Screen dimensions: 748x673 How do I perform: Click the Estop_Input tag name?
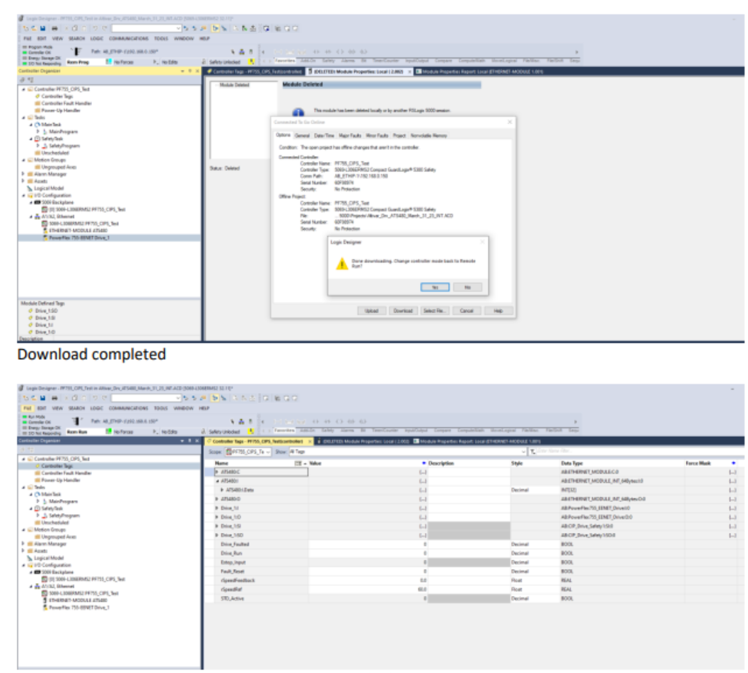coord(233,562)
